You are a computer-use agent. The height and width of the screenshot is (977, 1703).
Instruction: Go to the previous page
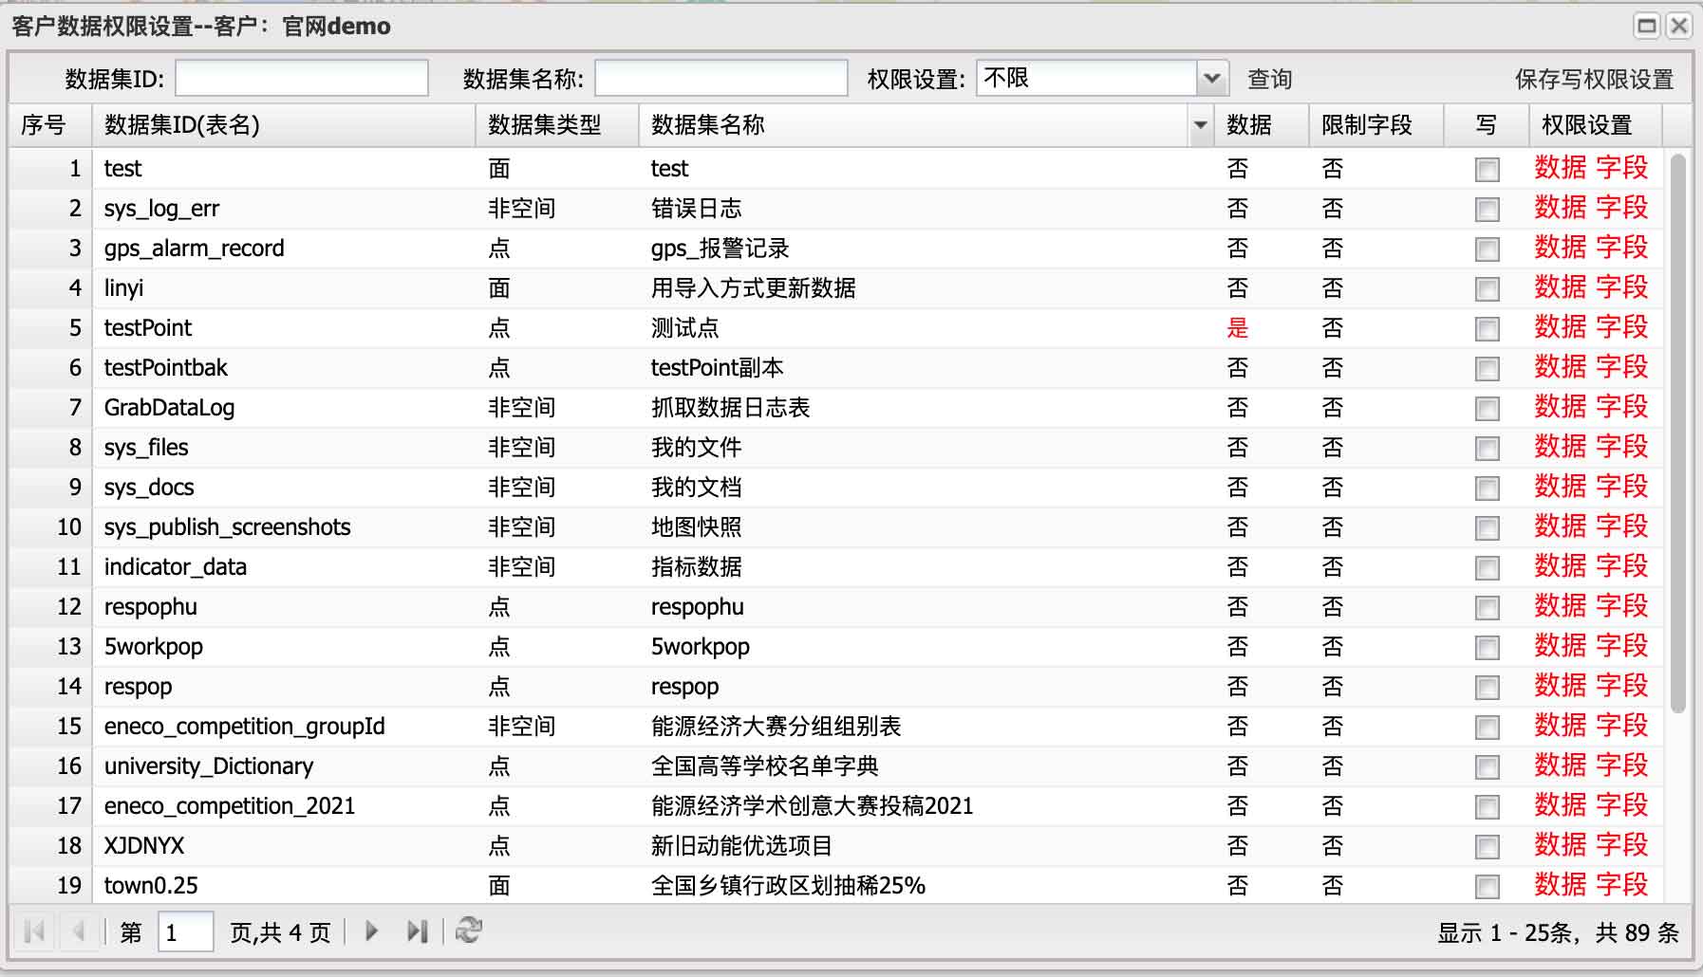click(78, 932)
